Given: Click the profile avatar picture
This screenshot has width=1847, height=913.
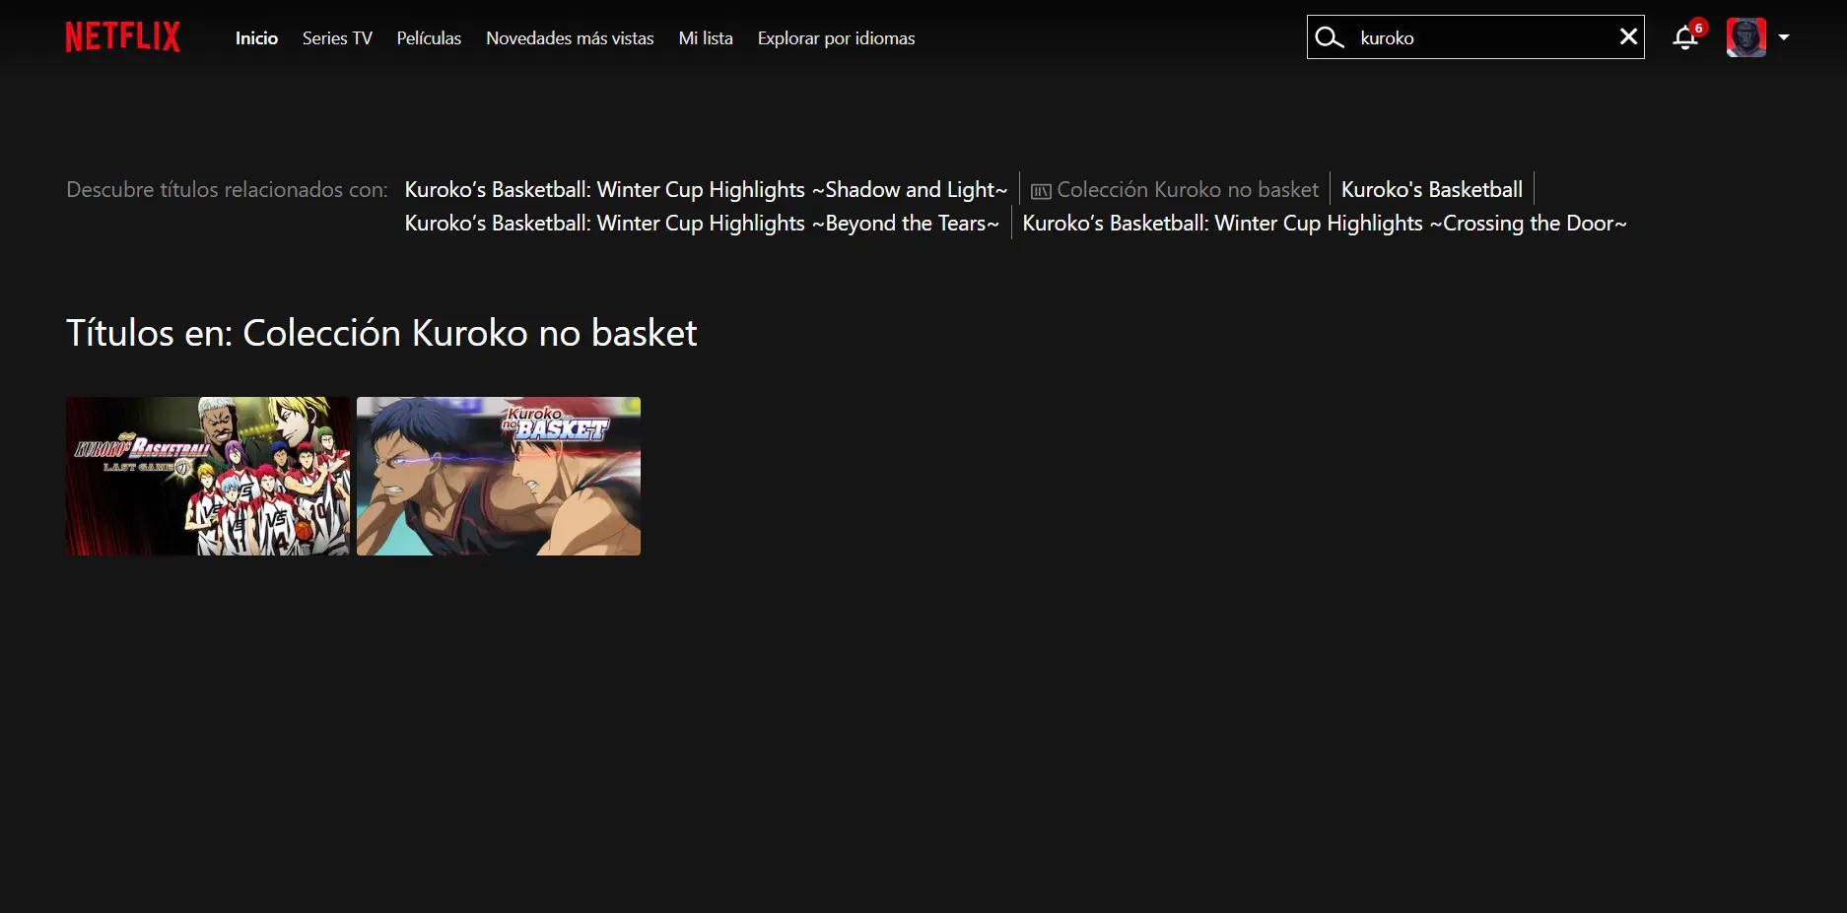Looking at the screenshot, I should pyautogui.click(x=1745, y=37).
